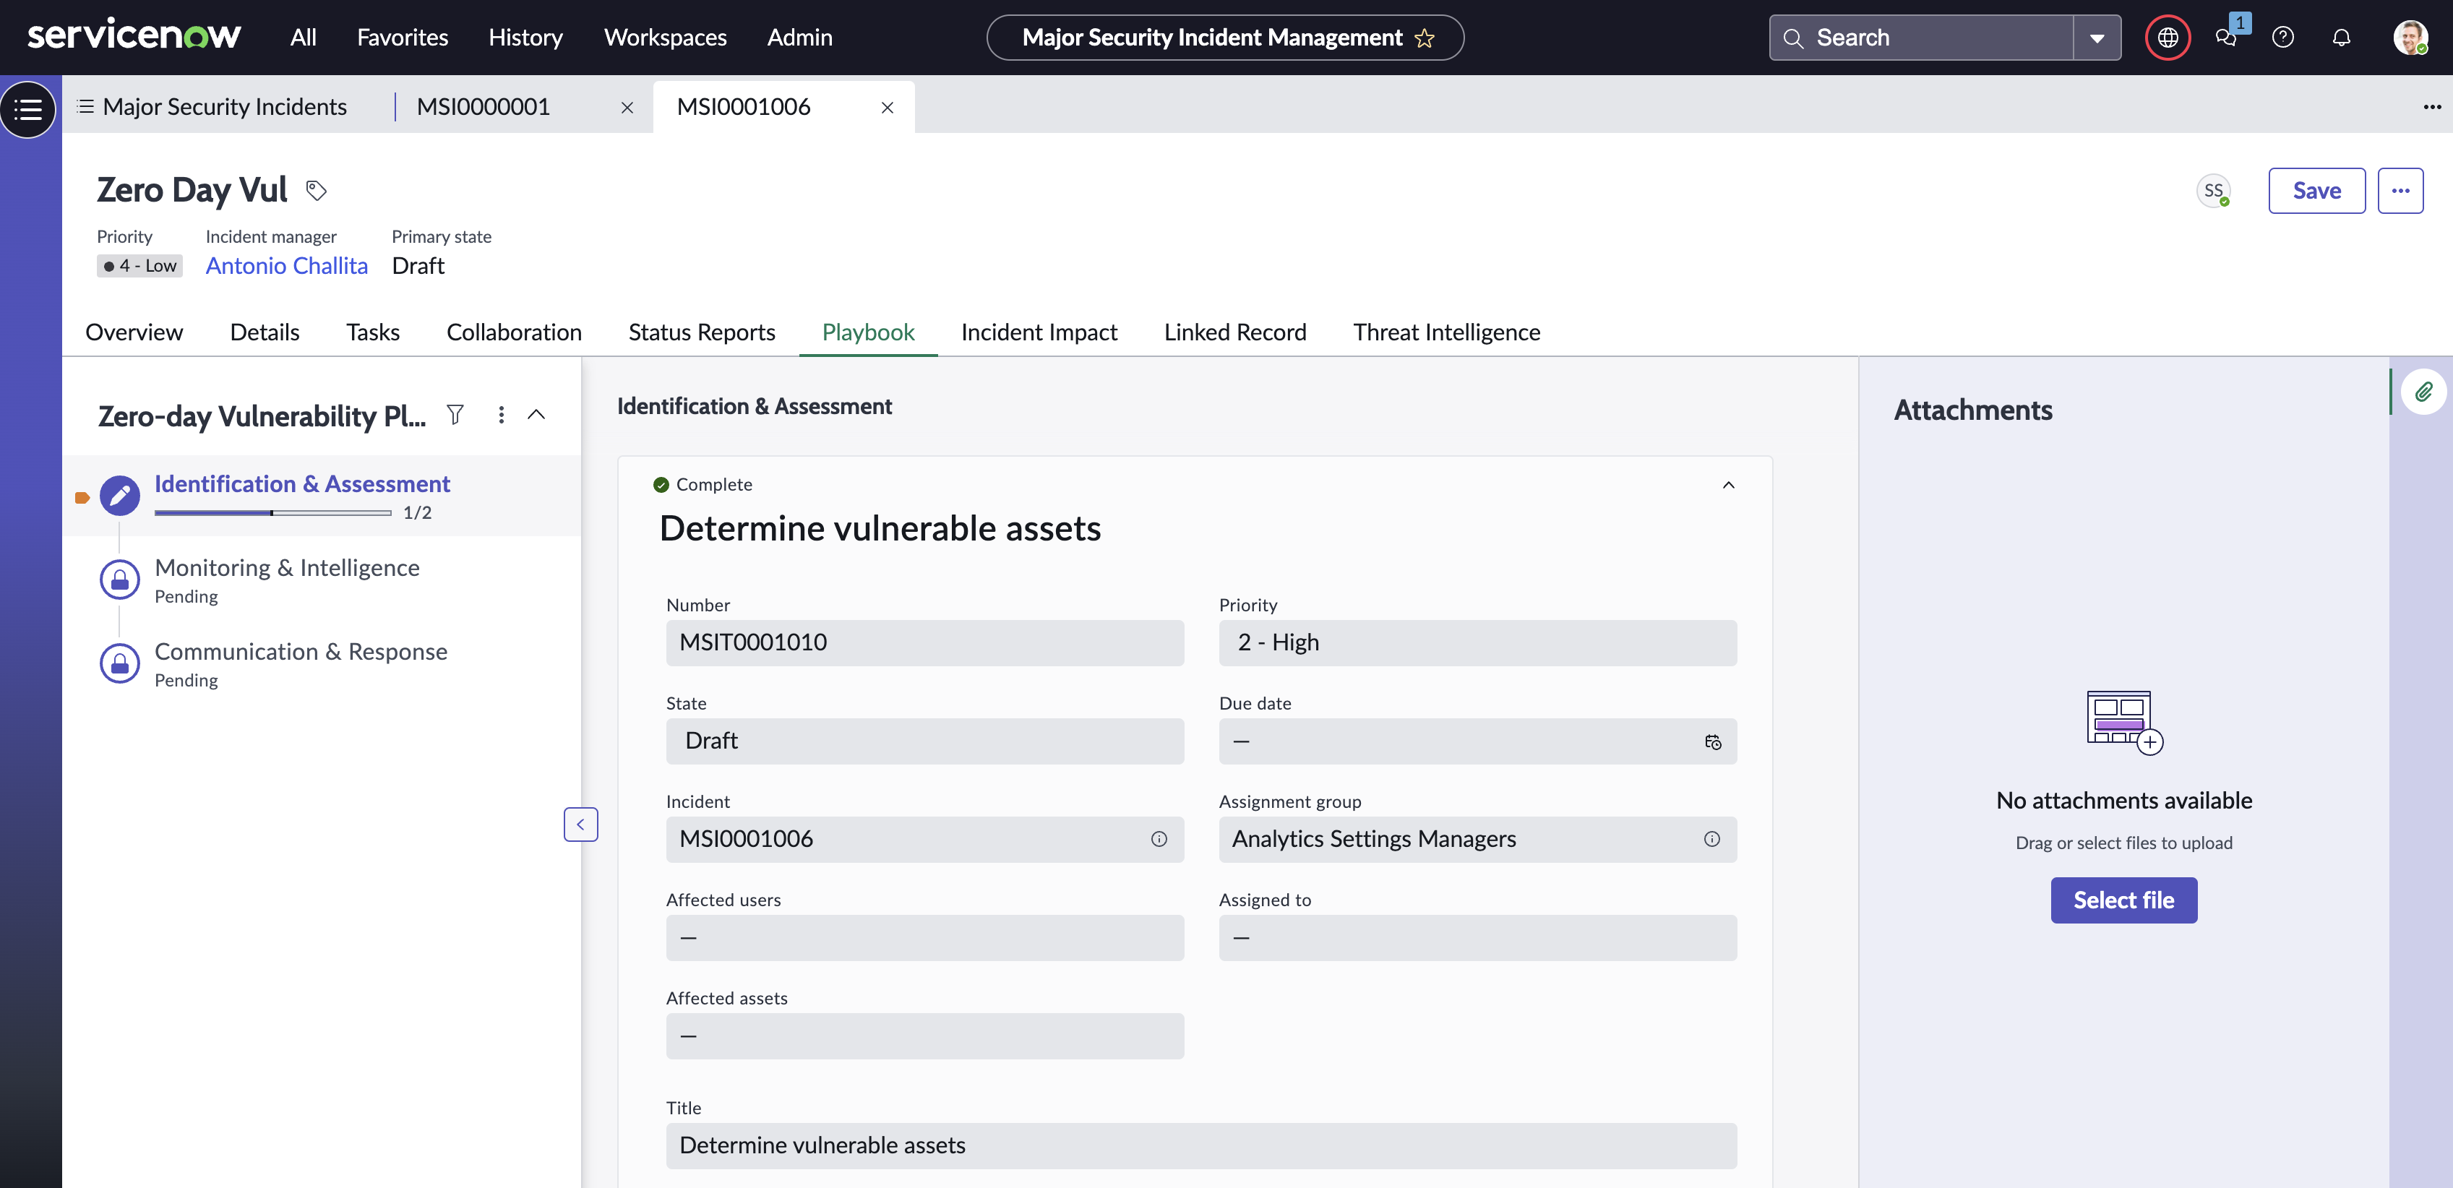
Task: Click the Save button
Action: tap(2316, 190)
